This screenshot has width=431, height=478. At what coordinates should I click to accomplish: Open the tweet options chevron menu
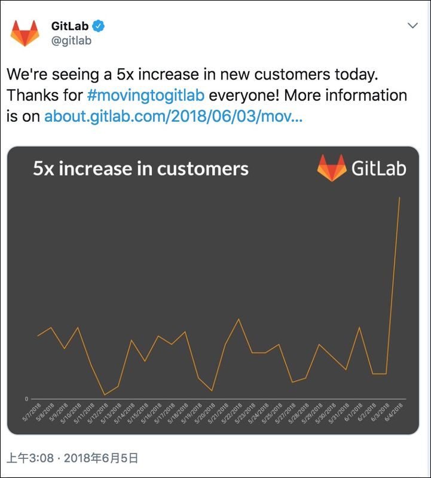click(x=412, y=25)
